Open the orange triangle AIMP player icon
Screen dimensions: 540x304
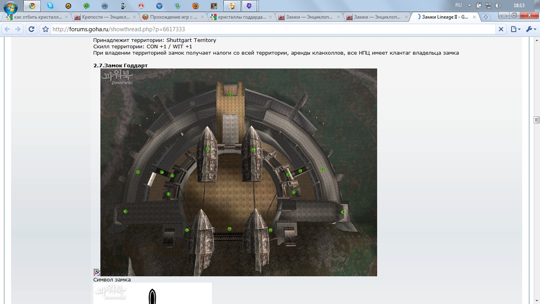[68, 6]
